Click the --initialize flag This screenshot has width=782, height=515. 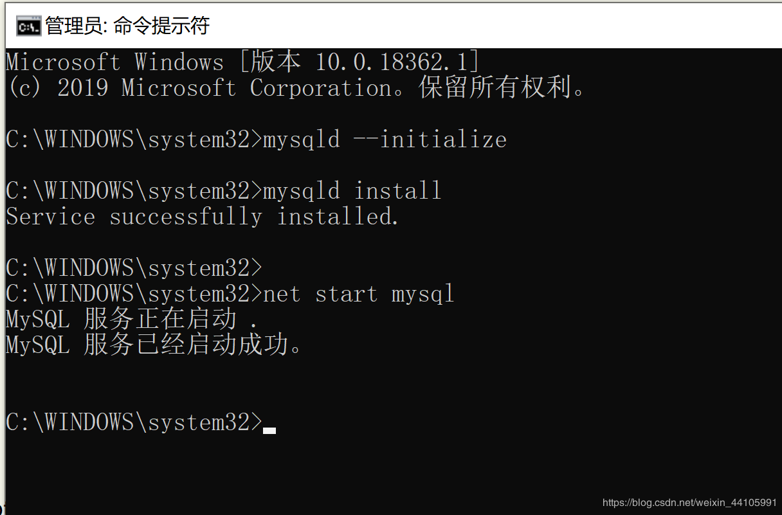pos(430,140)
